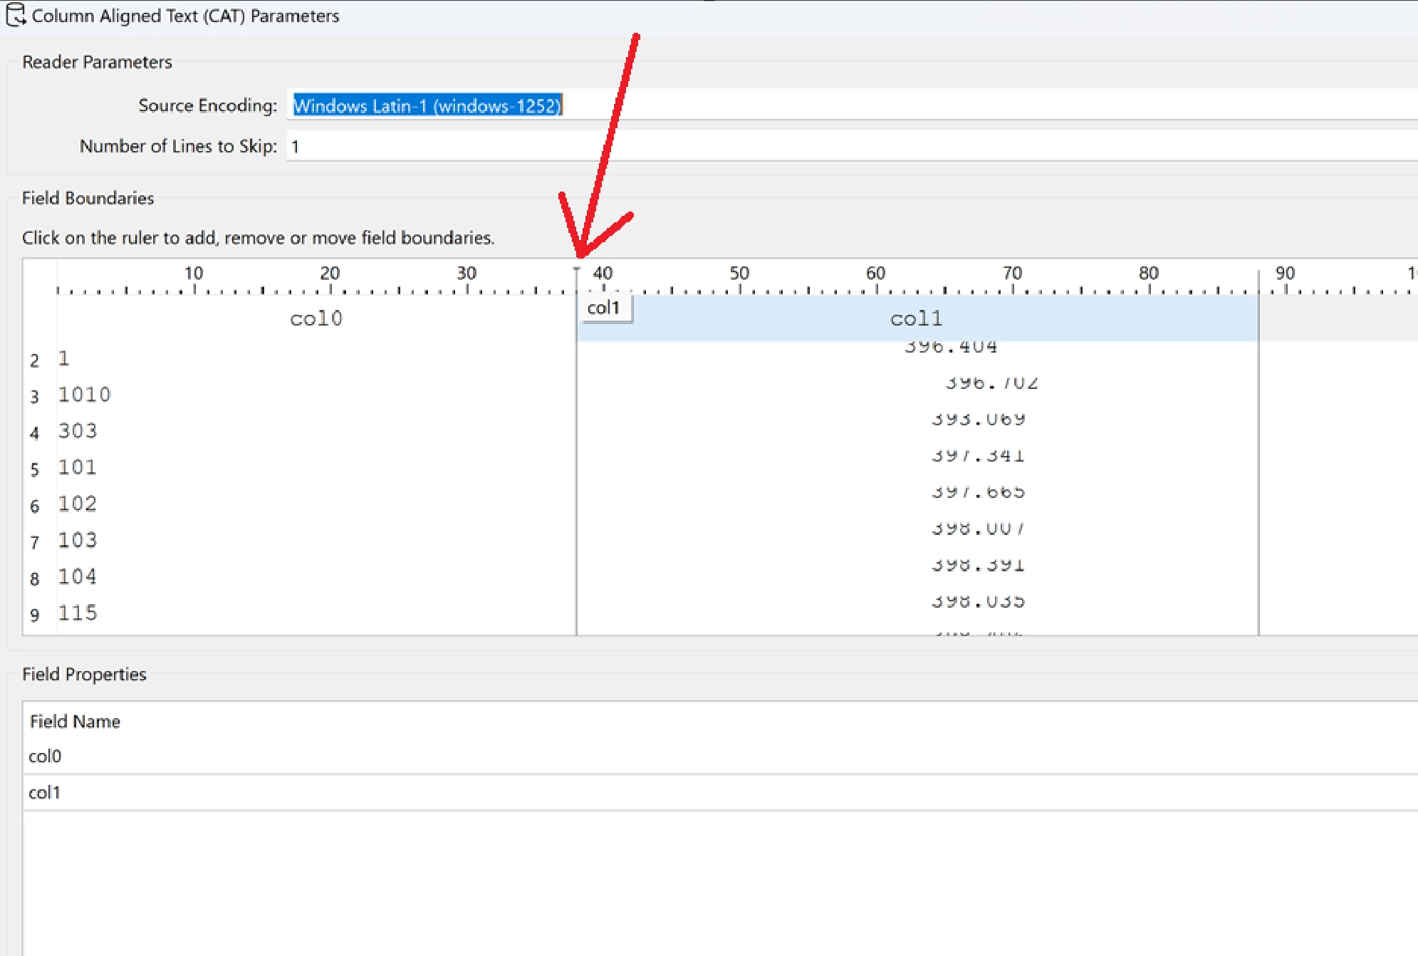1418x956 pixels.
Task: Click the preview row containing 1010
Action: point(84,395)
